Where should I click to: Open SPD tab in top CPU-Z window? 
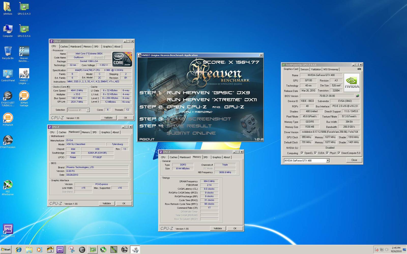tap(96, 47)
